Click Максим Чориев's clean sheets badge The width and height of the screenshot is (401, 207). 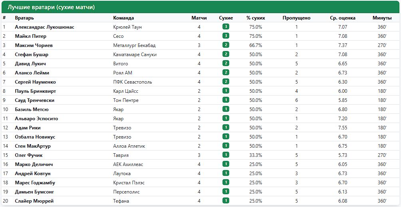(226, 45)
